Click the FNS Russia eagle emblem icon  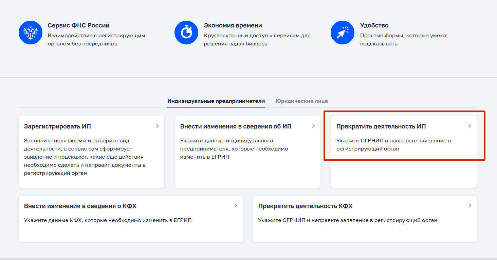[x=30, y=33]
